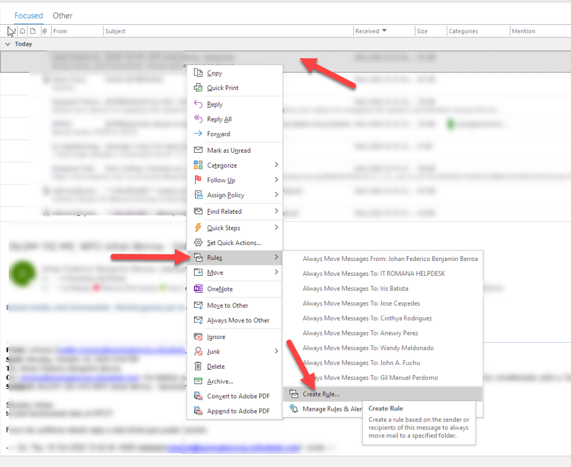Click the Ignore conversation icon
This screenshot has height=467, width=571.
tap(198, 337)
